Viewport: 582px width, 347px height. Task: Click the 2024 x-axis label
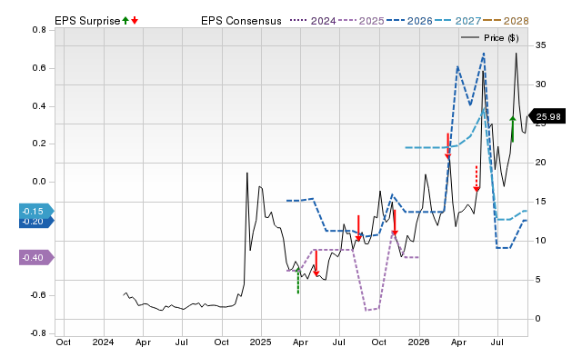point(103,342)
